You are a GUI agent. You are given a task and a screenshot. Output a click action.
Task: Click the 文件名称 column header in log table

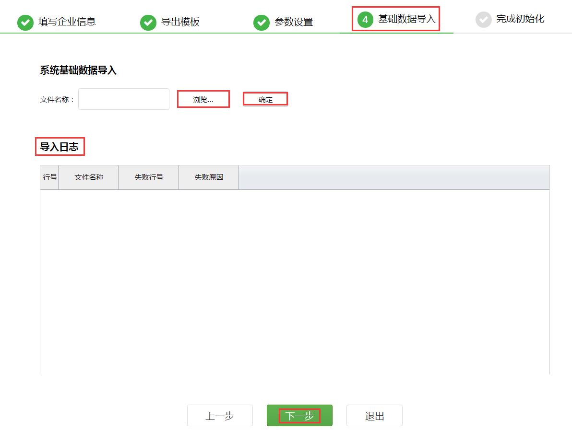click(x=89, y=177)
